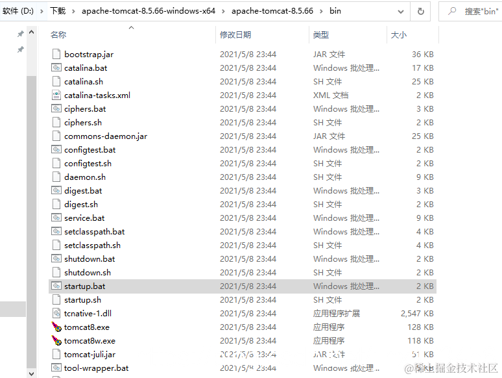Viewport: 502px width, 378px height.
Task: Click the search magnifier icon
Action: pos(452,11)
